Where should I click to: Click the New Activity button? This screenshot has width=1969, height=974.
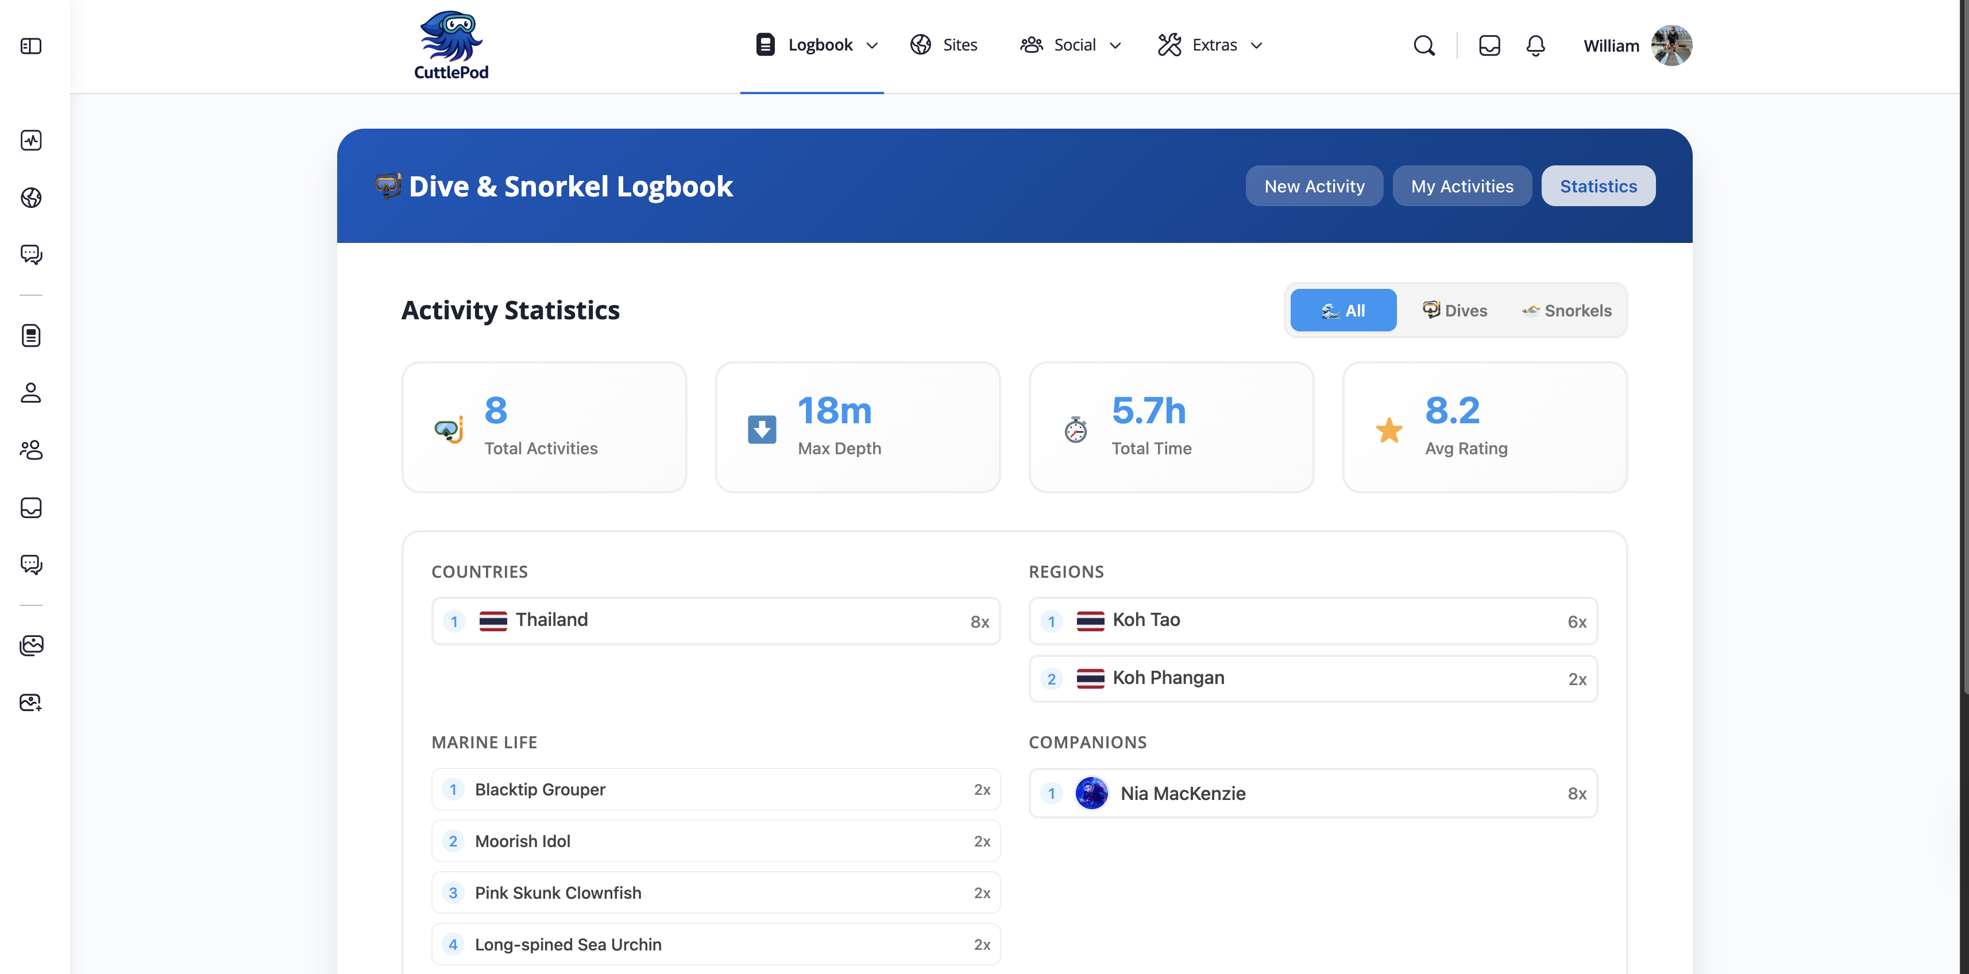1314,185
